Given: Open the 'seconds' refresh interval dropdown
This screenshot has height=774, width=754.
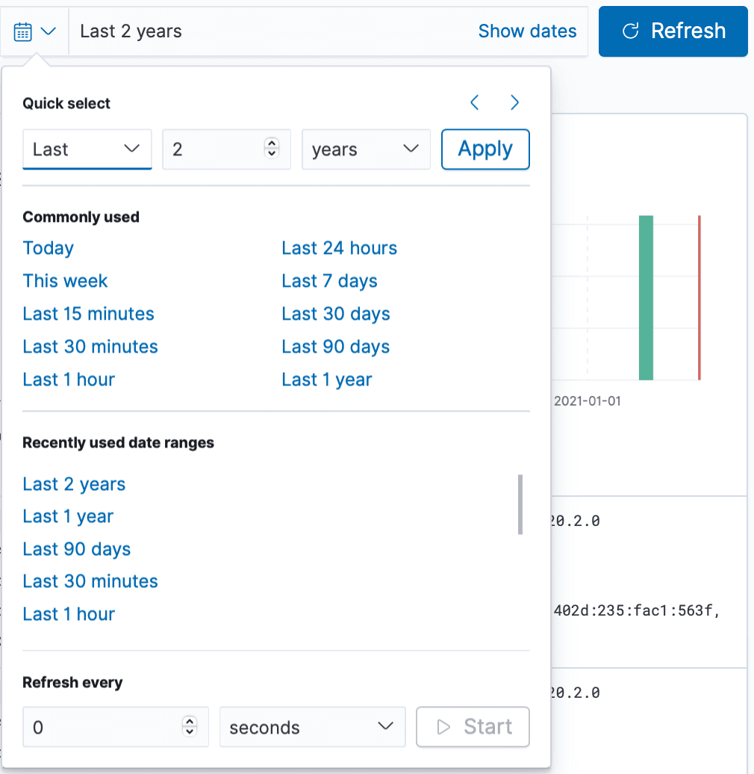Looking at the screenshot, I should tap(311, 727).
